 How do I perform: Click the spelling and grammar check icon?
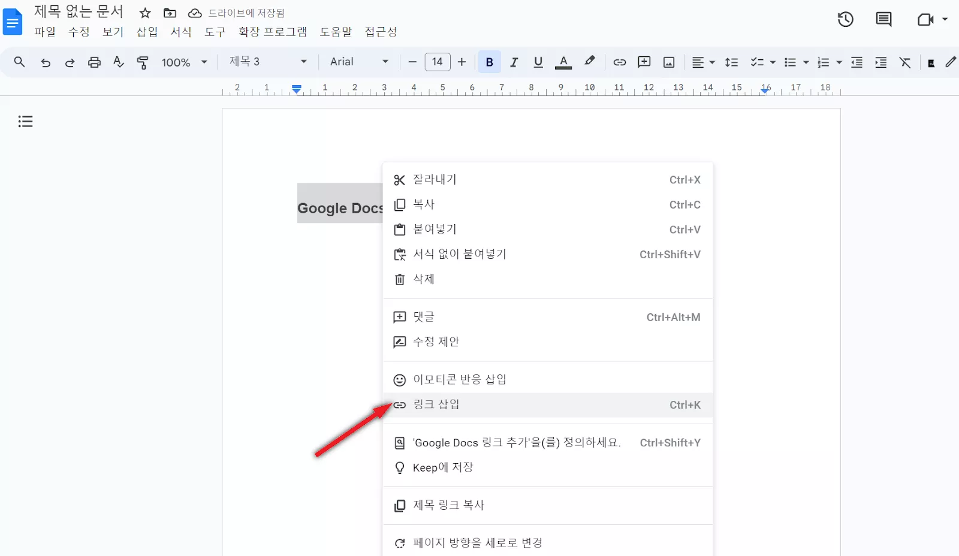(x=119, y=62)
